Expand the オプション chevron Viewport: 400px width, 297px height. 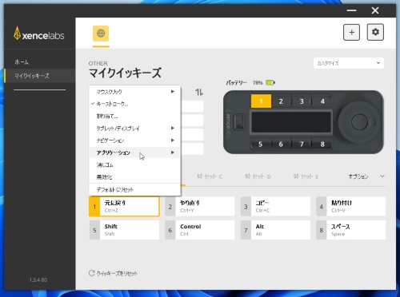[x=382, y=176]
